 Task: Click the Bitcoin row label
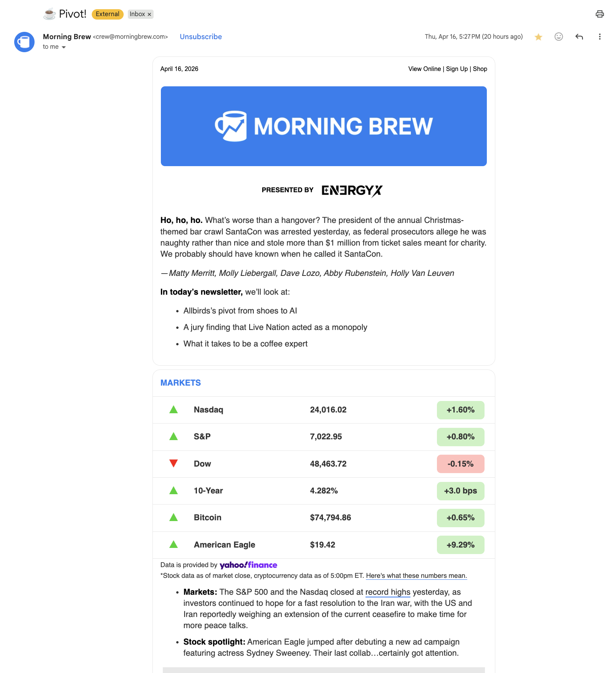coord(208,518)
